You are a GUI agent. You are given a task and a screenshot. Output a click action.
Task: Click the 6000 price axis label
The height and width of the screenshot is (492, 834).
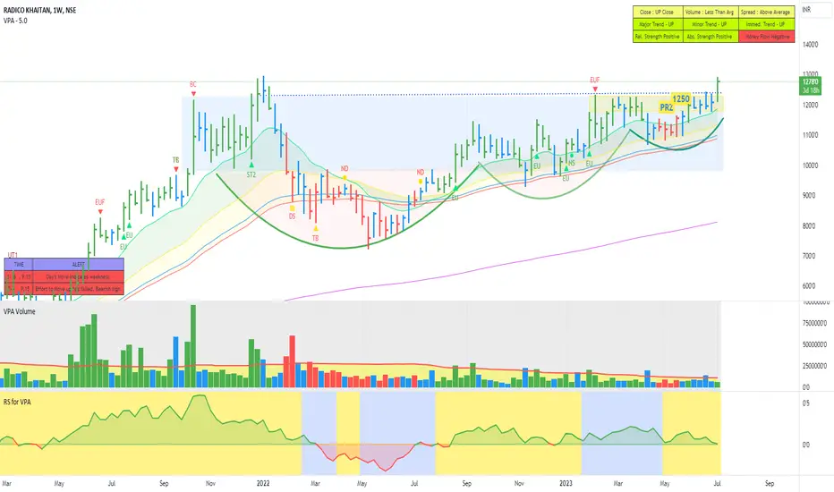[x=809, y=286]
